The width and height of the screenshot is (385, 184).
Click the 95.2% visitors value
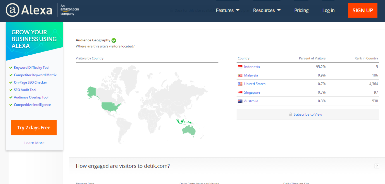click(x=321, y=67)
